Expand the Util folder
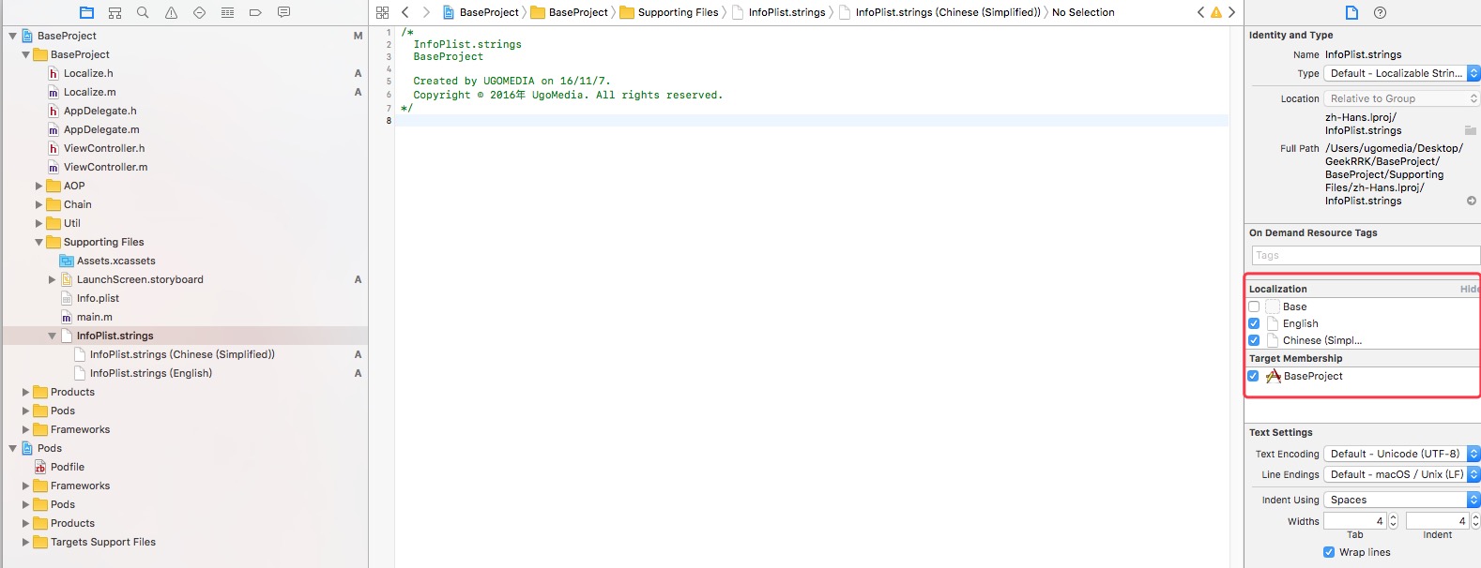Screen dimensions: 1481x568 pos(39,223)
